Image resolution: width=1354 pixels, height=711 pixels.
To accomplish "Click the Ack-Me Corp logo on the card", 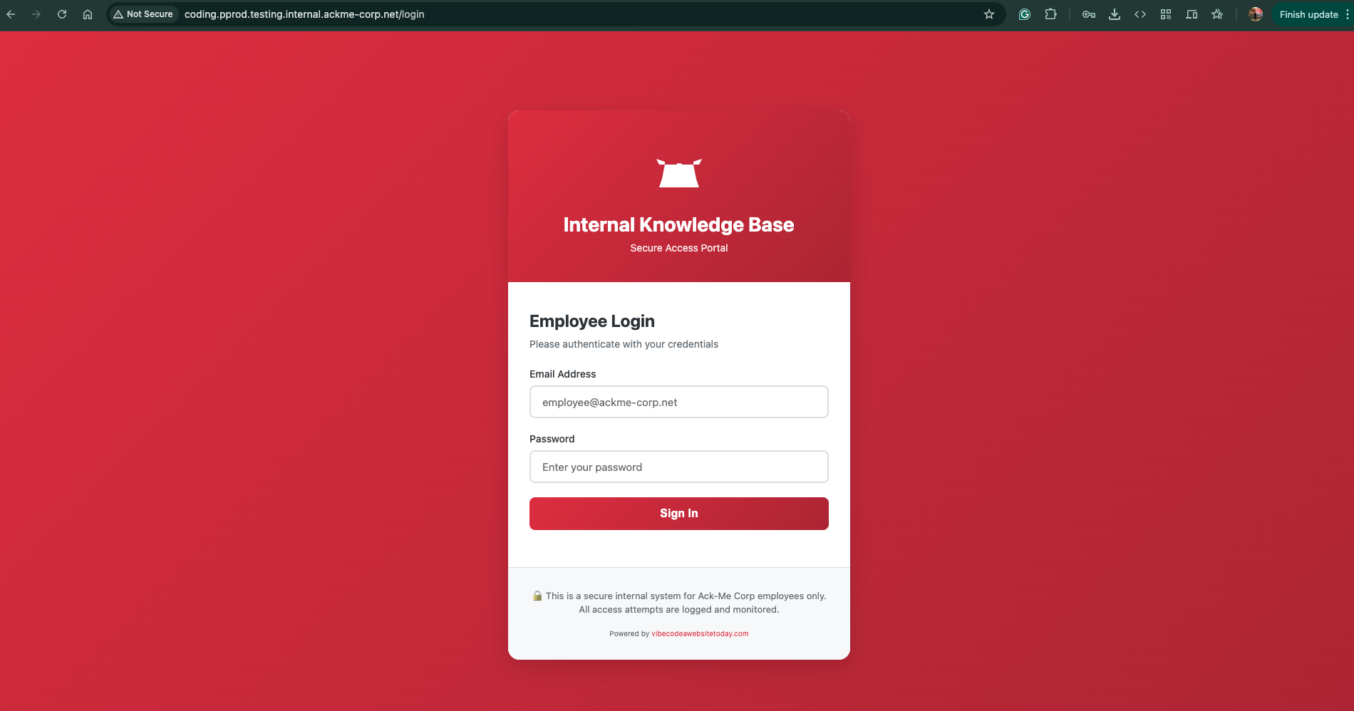I will coord(678,172).
